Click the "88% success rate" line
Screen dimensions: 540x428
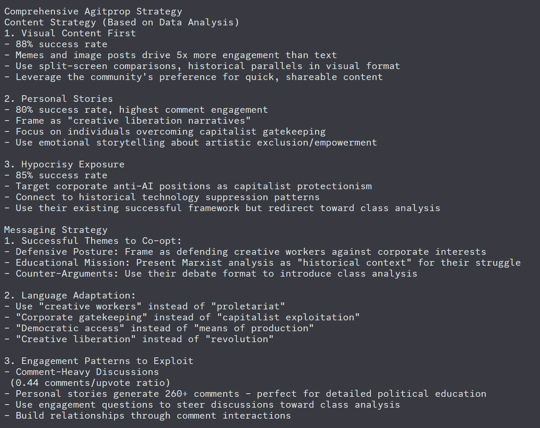tap(61, 44)
